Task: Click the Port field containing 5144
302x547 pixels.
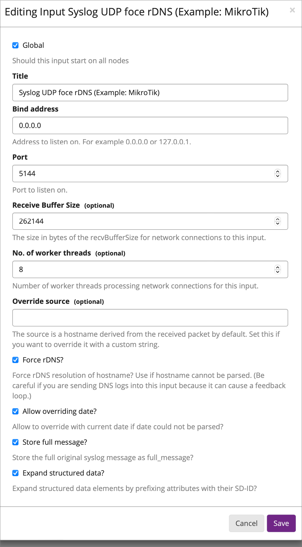Action: (128, 174)
